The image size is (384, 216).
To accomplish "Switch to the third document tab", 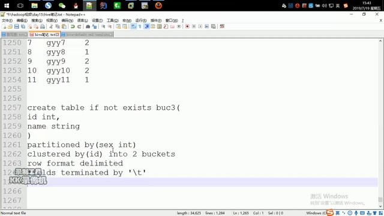I will pyautogui.click(x=87, y=35).
